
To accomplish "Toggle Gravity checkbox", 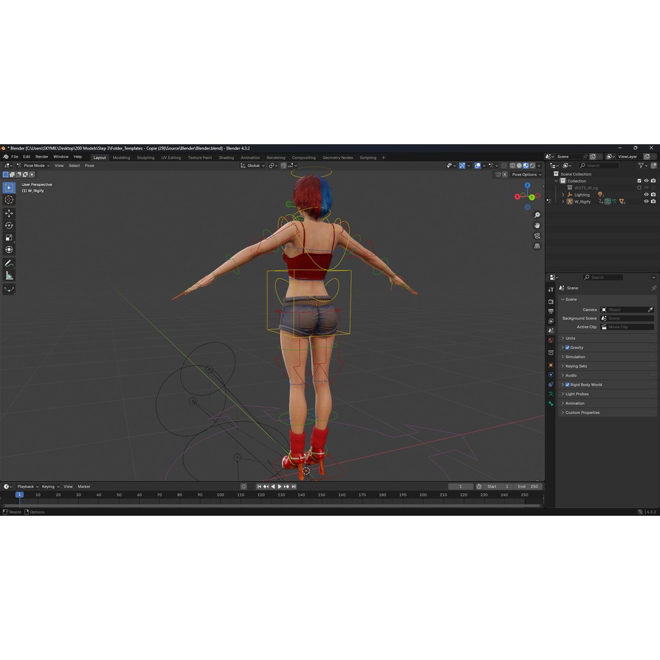I will pos(567,348).
